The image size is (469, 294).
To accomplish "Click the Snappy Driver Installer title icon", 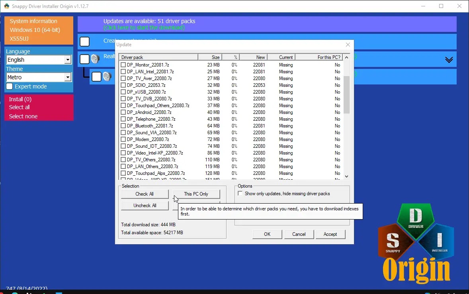I will pos(7,6).
